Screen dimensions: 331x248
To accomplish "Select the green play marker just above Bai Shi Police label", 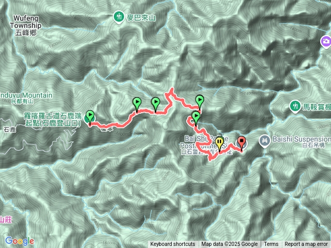I will coord(196,116).
